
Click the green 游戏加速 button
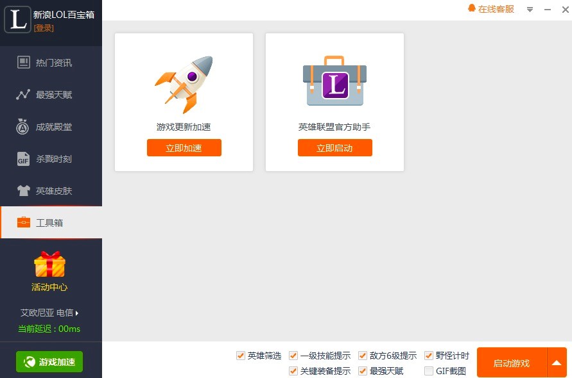(x=49, y=361)
